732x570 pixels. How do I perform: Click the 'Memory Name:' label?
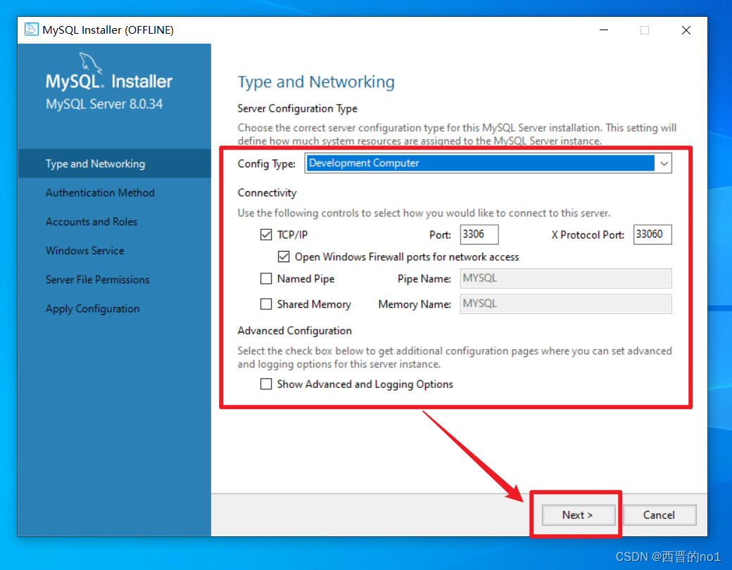[x=415, y=304]
